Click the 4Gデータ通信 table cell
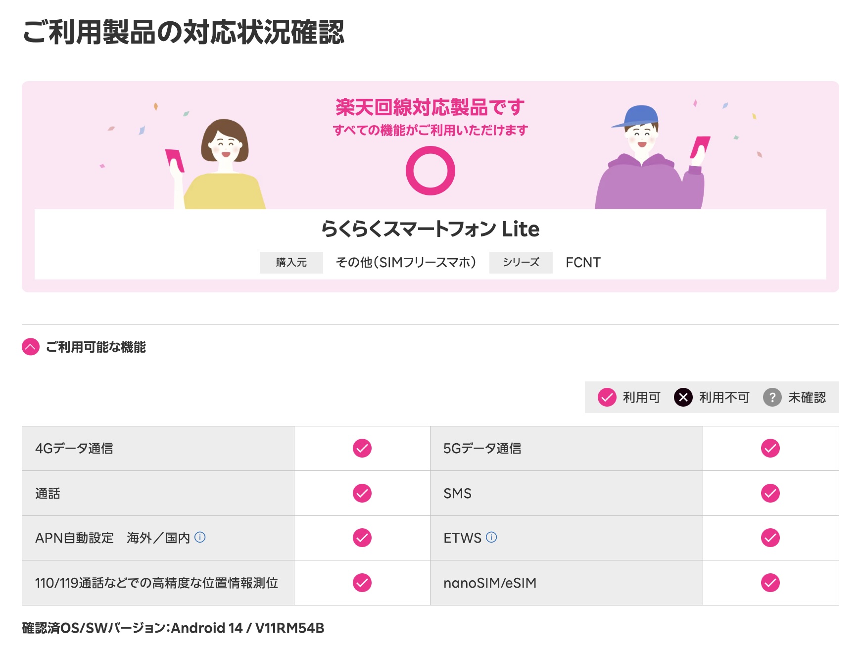The image size is (861, 649). (x=158, y=448)
